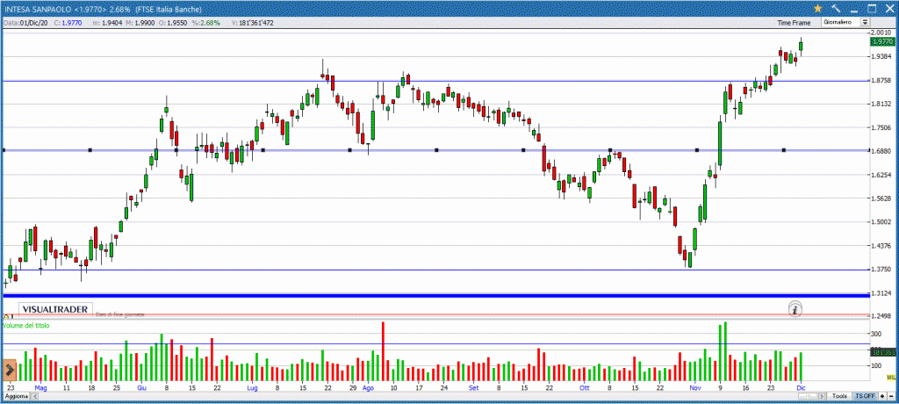The image size is (899, 404).
Task: Toggle the TS OFF button
Action: click(865, 396)
